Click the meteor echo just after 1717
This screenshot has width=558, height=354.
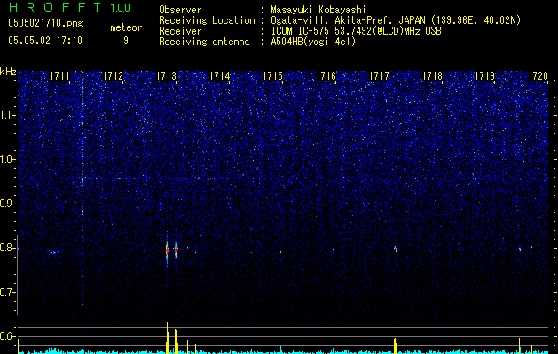[x=395, y=249]
